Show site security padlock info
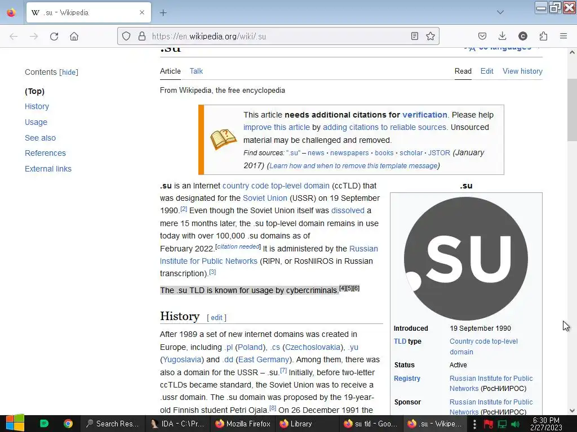The width and height of the screenshot is (577, 432). point(141,37)
